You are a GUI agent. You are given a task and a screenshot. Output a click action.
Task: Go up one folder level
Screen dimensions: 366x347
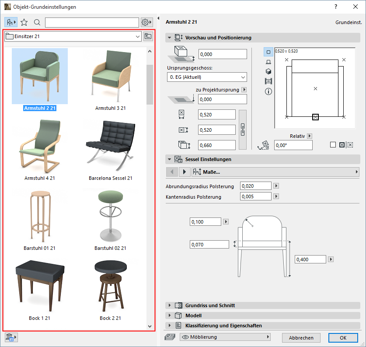tap(148, 36)
